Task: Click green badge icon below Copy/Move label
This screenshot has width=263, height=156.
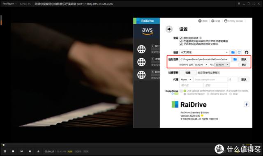Action: point(176,94)
